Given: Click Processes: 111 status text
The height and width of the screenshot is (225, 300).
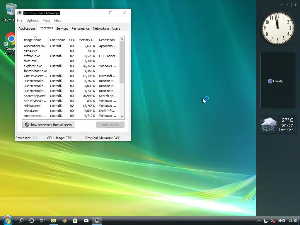Looking at the screenshot, I should tap(26, 138).
